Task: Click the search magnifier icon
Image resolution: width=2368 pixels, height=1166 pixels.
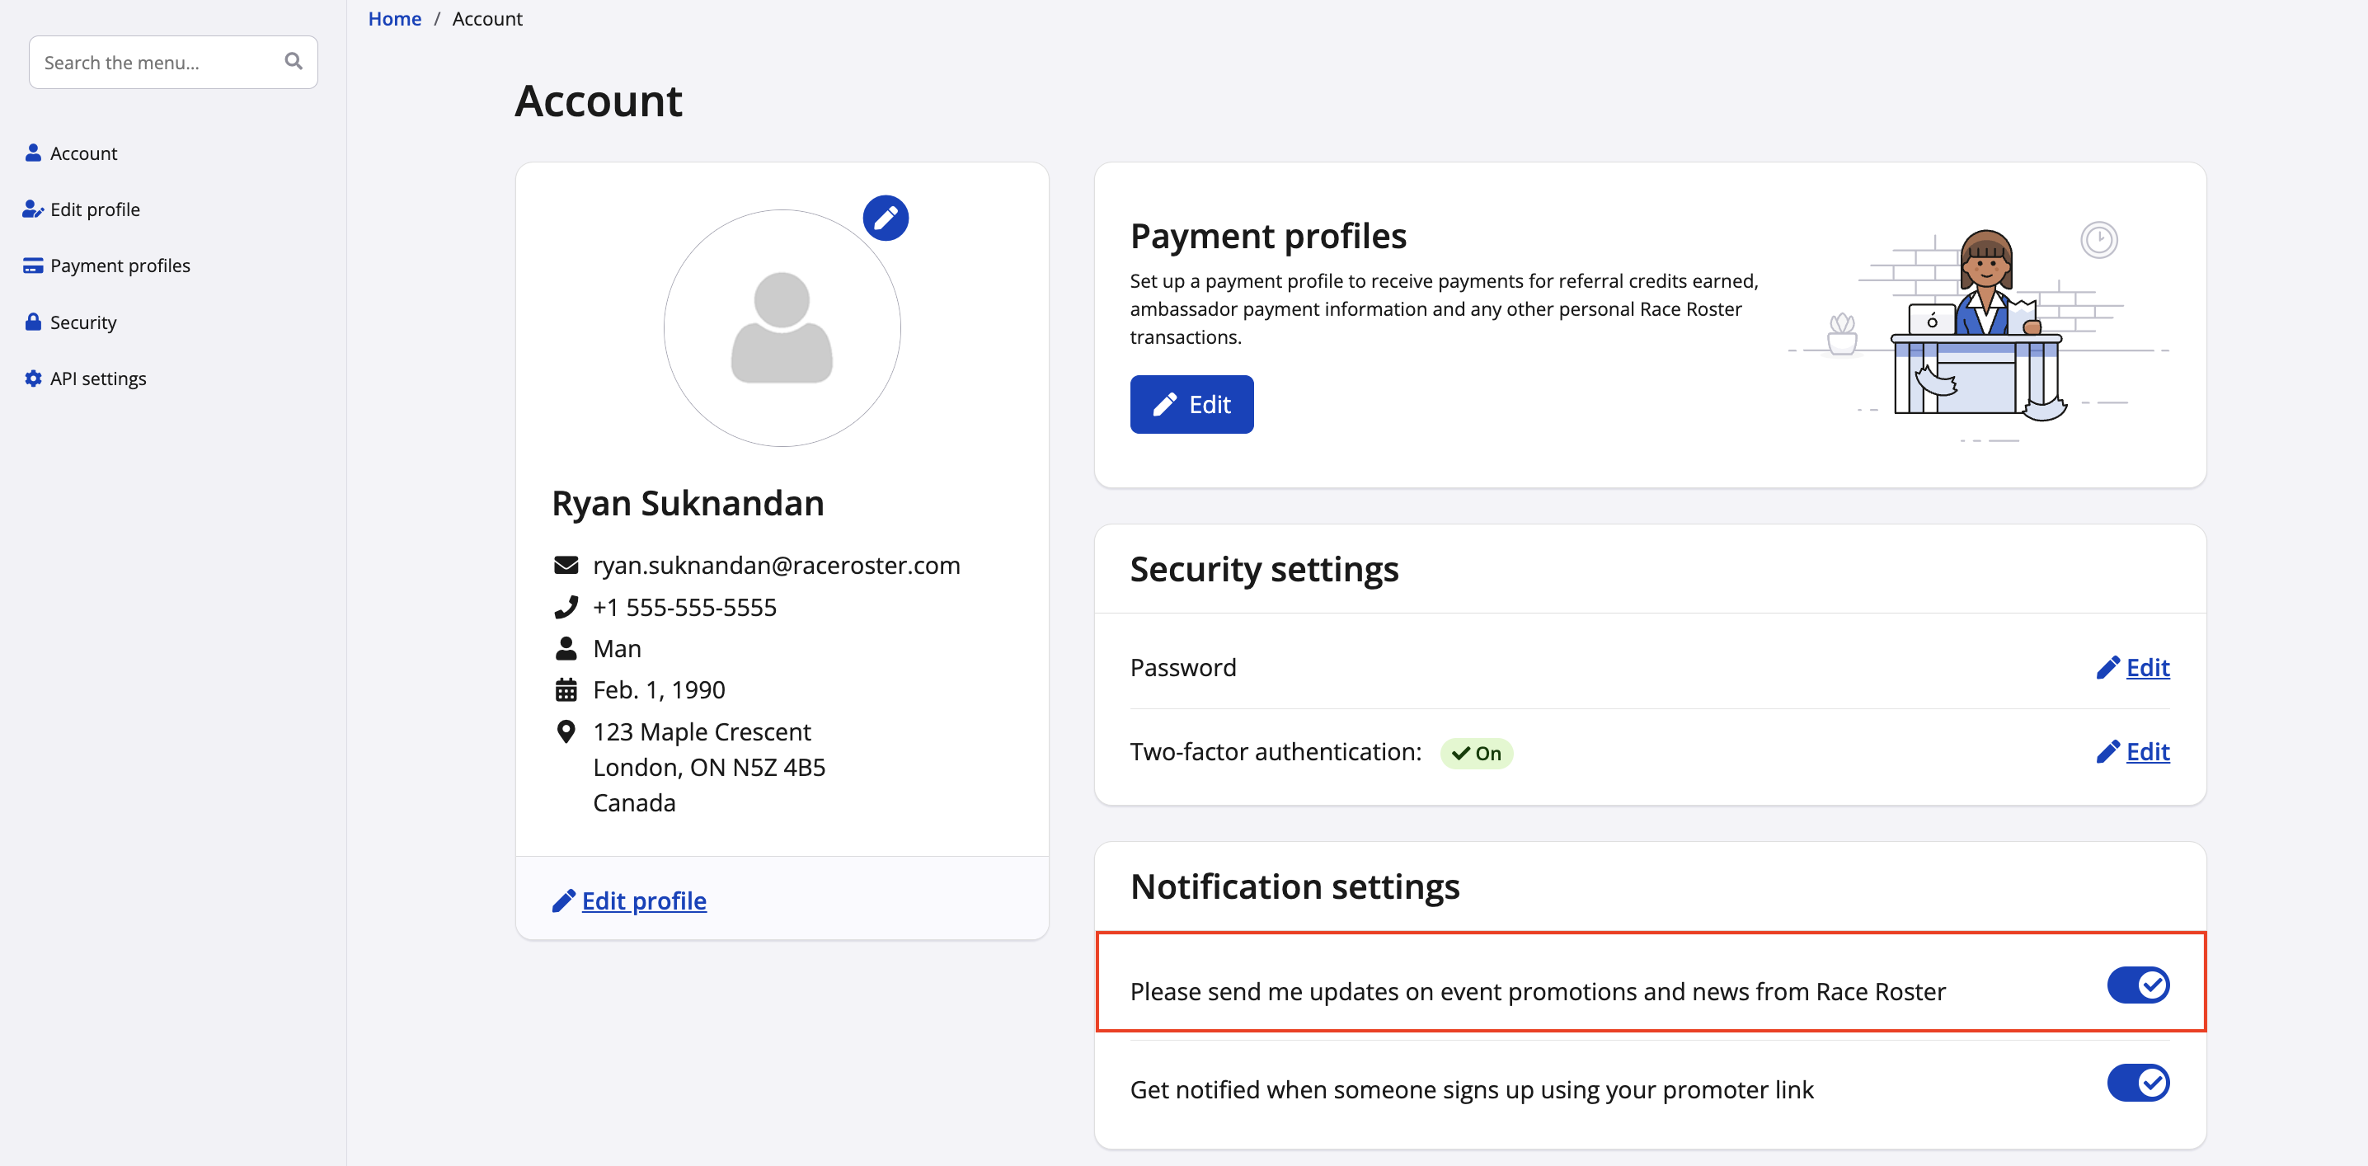Action: pos(294,62)
